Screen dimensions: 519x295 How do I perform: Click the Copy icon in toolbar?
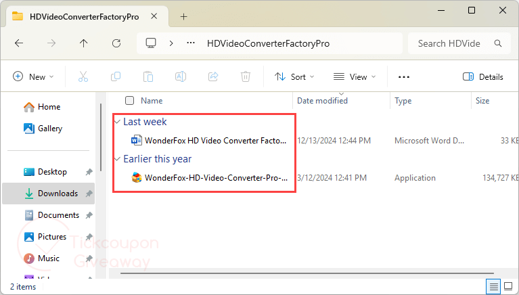click(x=116, y=77)
